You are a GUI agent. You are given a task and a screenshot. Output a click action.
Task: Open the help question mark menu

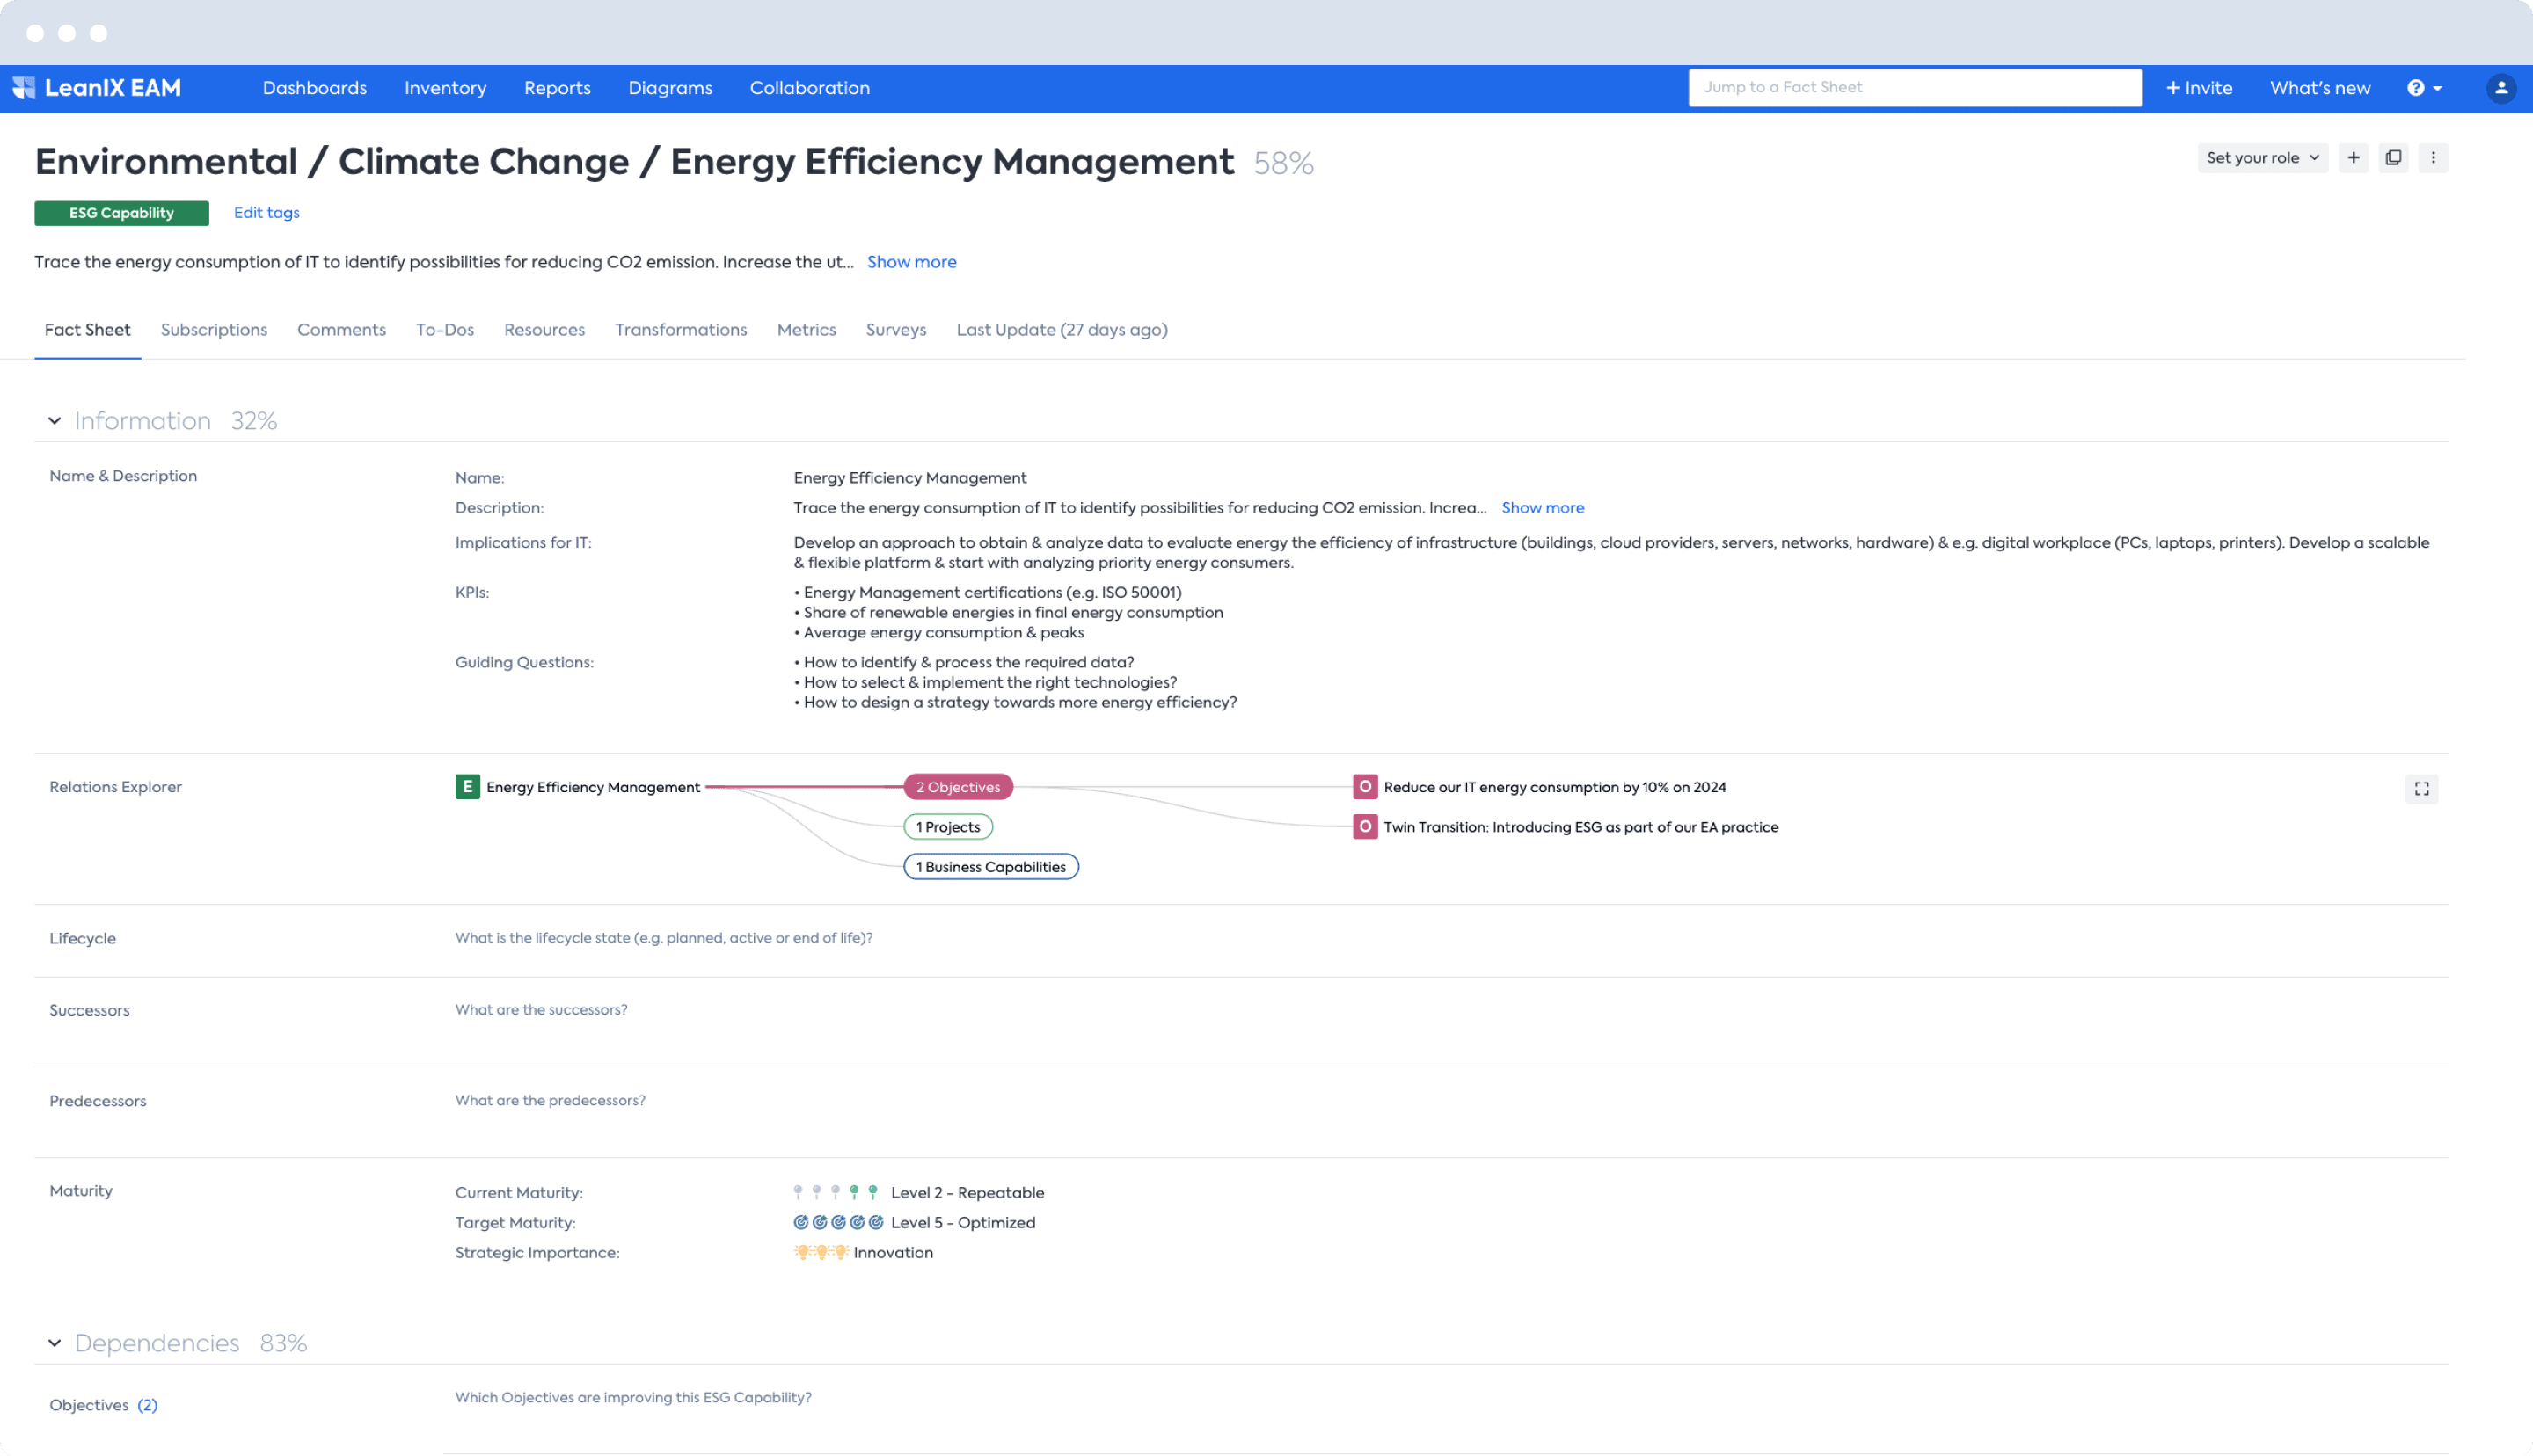2424,88
